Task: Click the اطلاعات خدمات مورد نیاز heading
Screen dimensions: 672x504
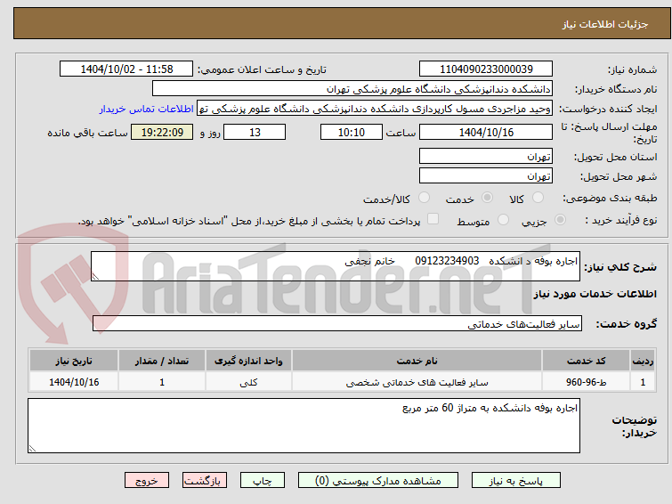Action: 595,294
